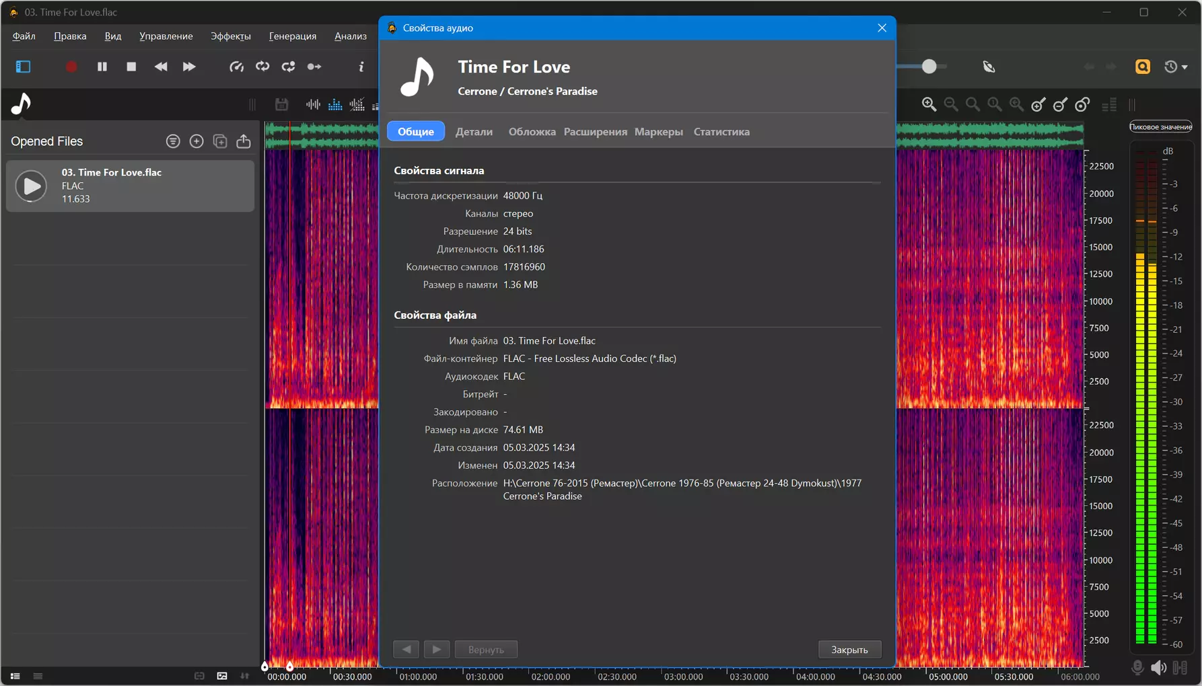Close the Свойства аудио dialog with X
1202x686 pixels.
882,28
